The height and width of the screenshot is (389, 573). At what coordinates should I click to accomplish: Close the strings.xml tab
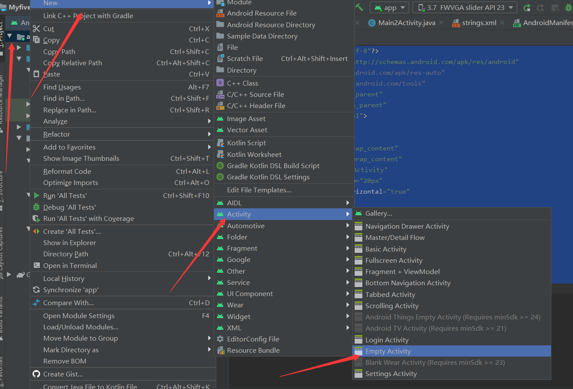(x=502, y=22)
